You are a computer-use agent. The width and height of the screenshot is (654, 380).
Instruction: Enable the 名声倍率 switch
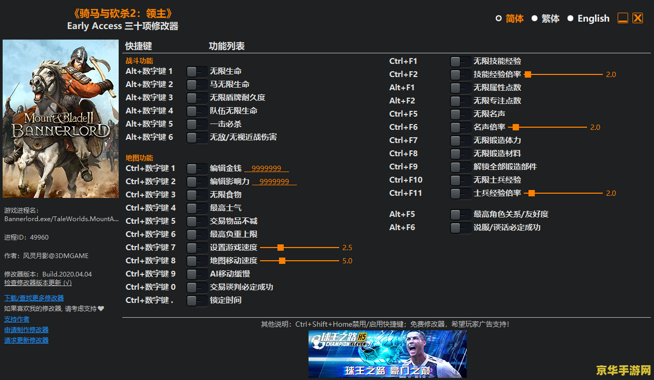tap(460, 127)
